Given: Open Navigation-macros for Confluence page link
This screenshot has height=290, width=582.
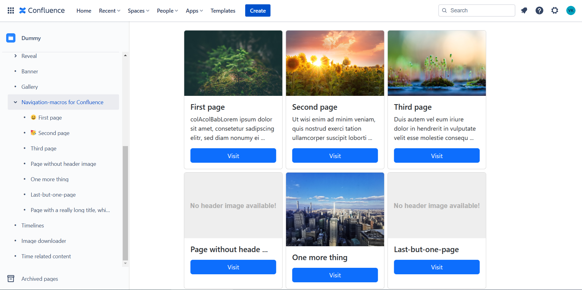Looking at the screenshot, I should [62, 102].
